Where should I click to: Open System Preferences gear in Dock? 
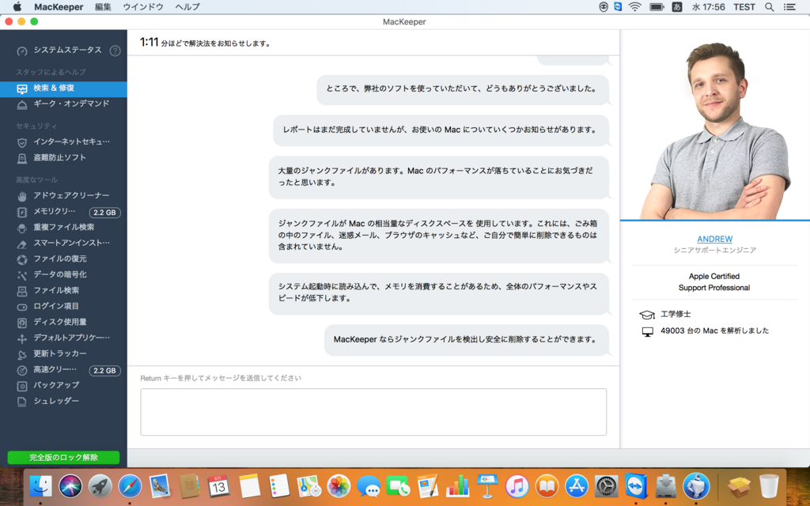(607, 486)
